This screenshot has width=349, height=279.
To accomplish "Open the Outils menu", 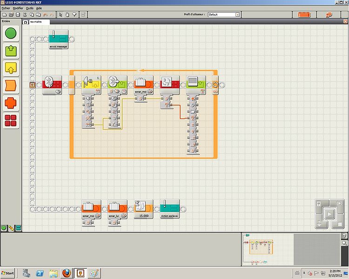I will point(29,8).
